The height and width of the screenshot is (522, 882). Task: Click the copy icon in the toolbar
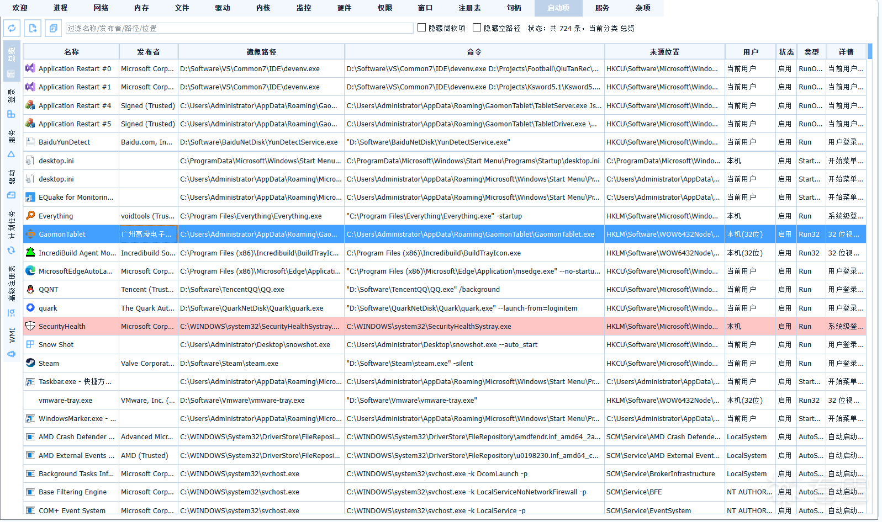point(53,28)
